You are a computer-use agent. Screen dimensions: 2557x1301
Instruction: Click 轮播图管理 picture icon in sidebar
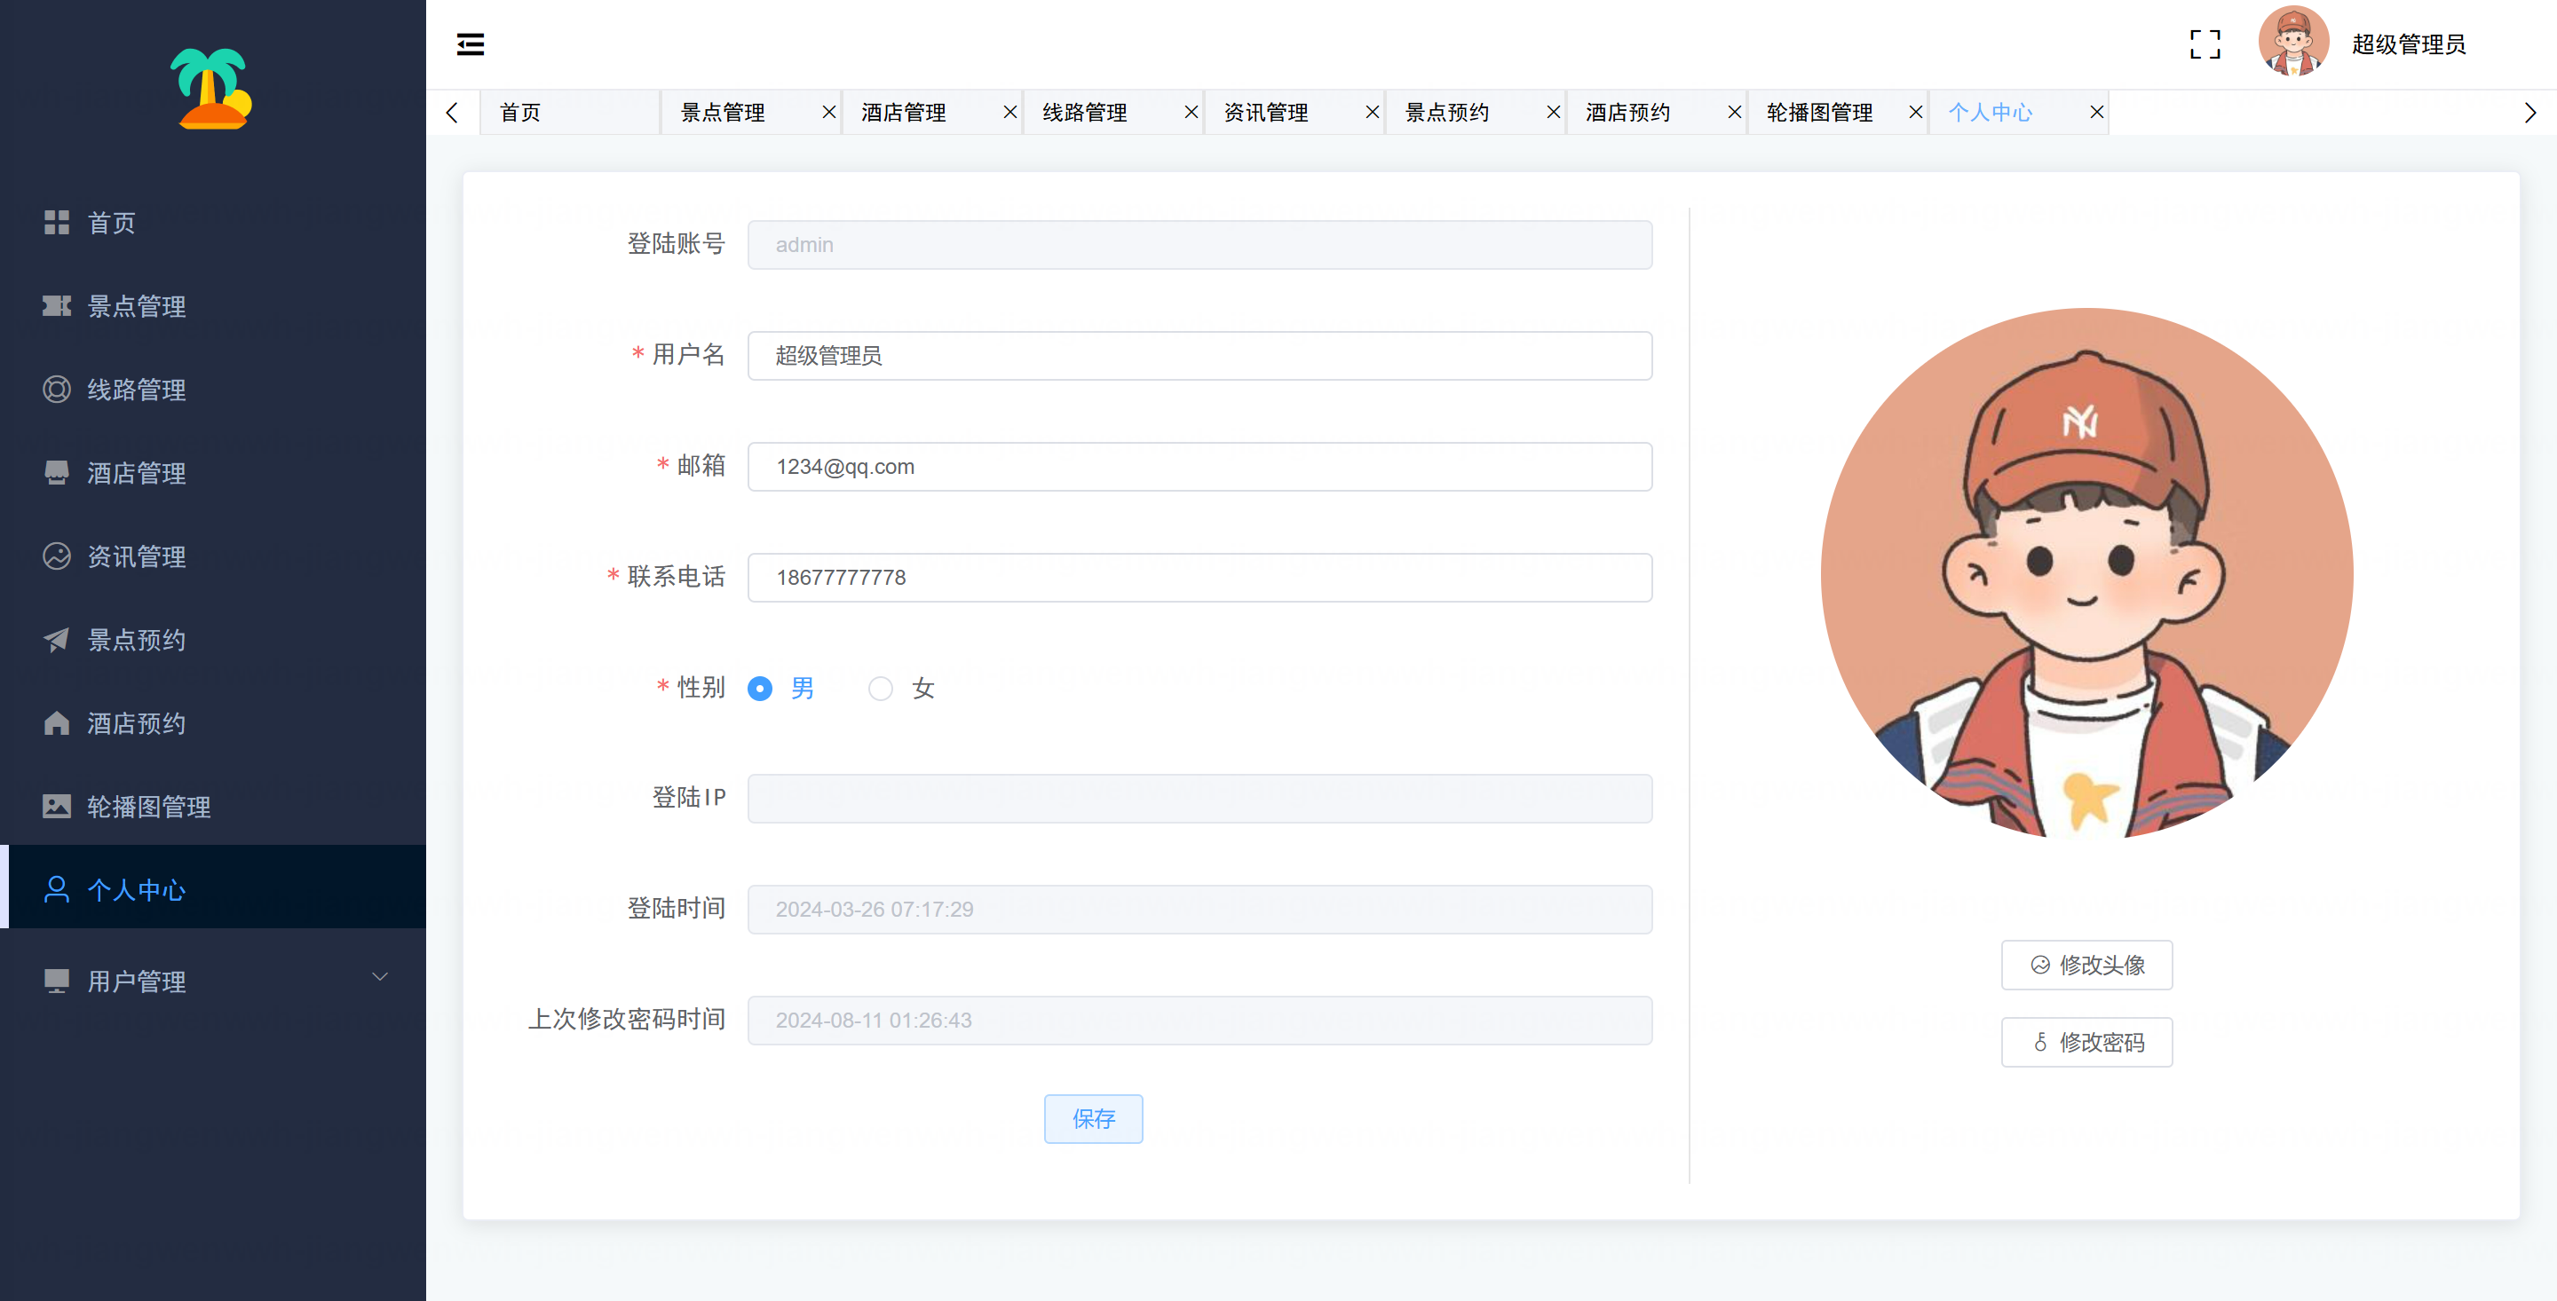57,807
